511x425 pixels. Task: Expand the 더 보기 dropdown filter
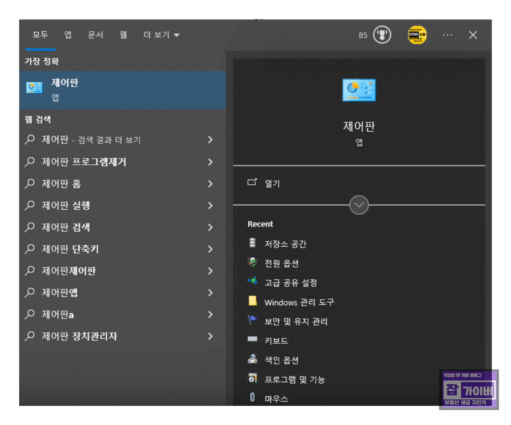[x=161, y=35]
